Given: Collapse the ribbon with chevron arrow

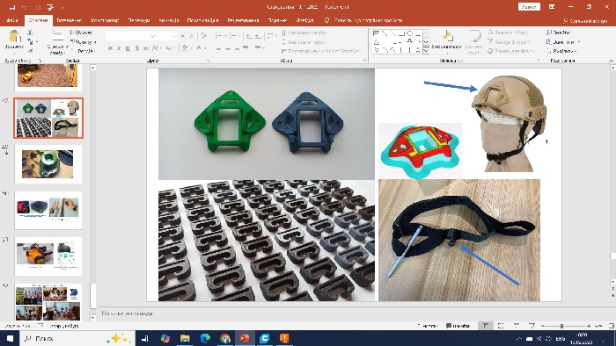Looking at the screenshot, I should point(611,61).
